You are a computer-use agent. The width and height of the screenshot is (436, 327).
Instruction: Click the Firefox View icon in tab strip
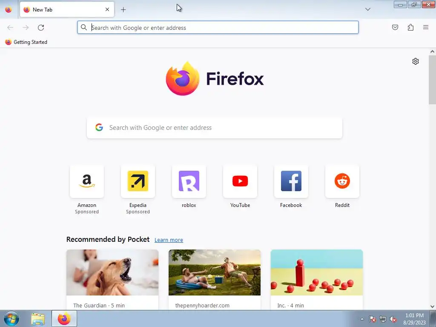click(9, 9)
